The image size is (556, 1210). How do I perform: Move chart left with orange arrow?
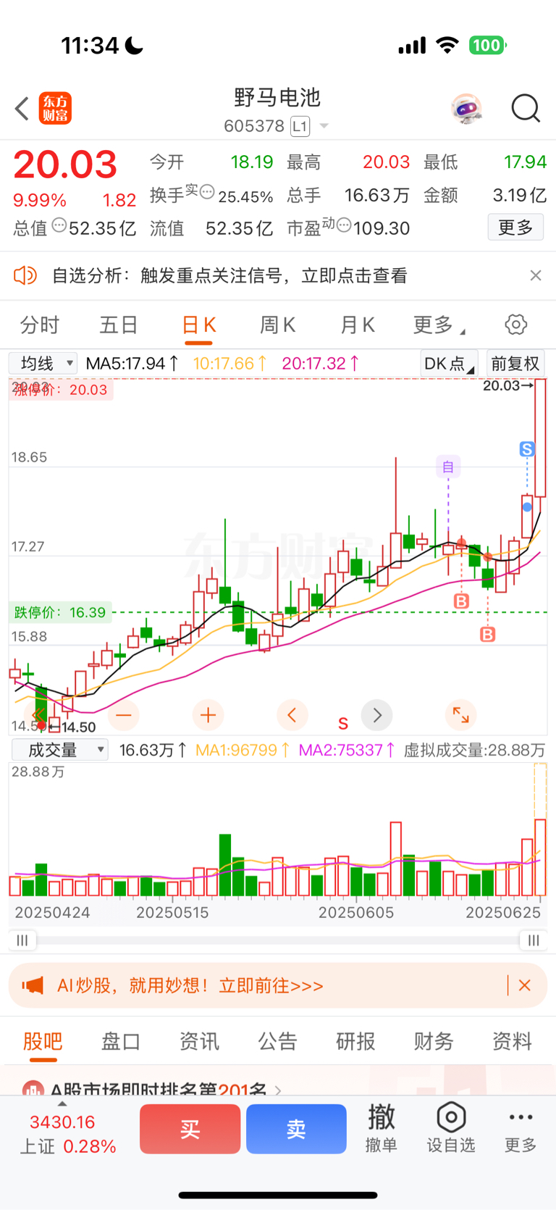292,715
